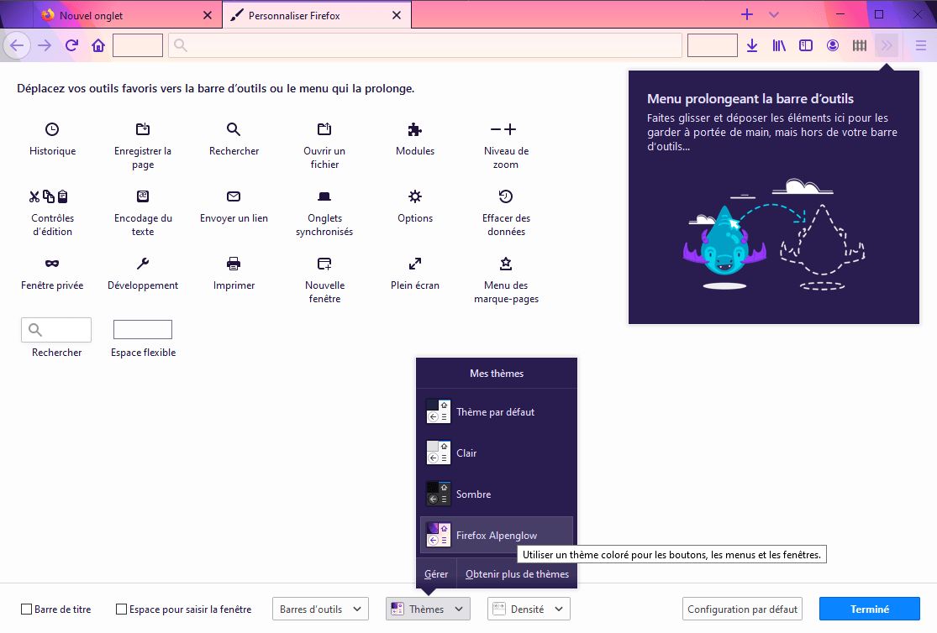Click the sidebar toggle toolbar icon

tap(806, 45)
